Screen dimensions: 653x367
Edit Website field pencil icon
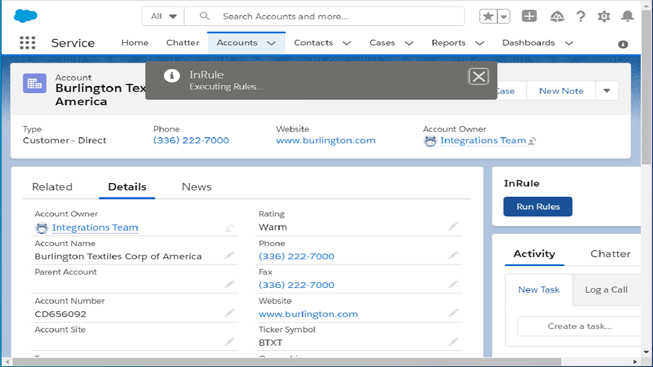(x=454, y=312)
